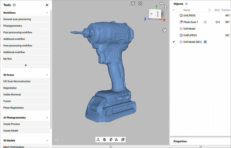Viewport: 231px width, 148px height.
Task: Click the axes/coordinate system icon in bottom toolbar
Action: 98,140
